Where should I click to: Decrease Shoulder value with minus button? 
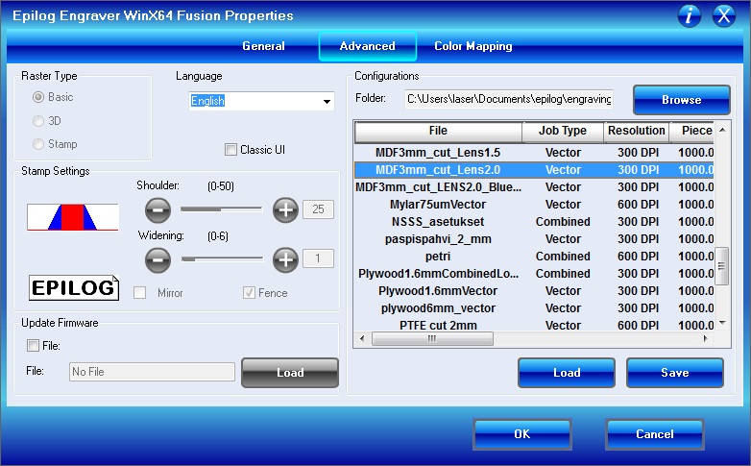point(158,209)
